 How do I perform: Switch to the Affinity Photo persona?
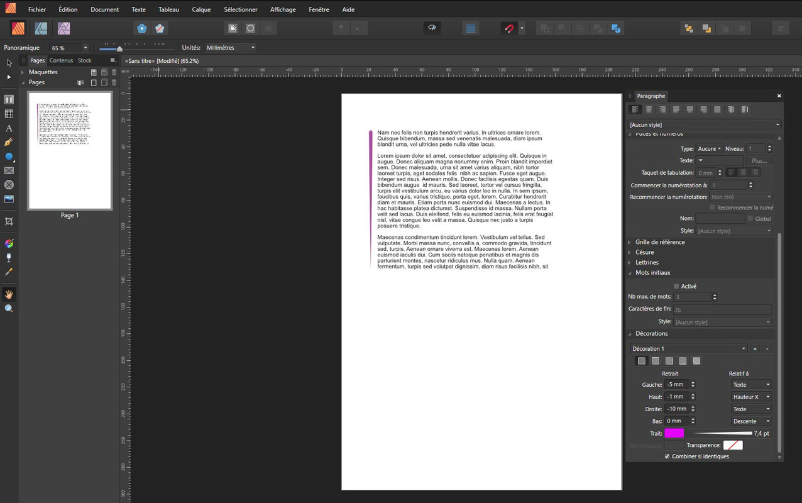point(63,28)
